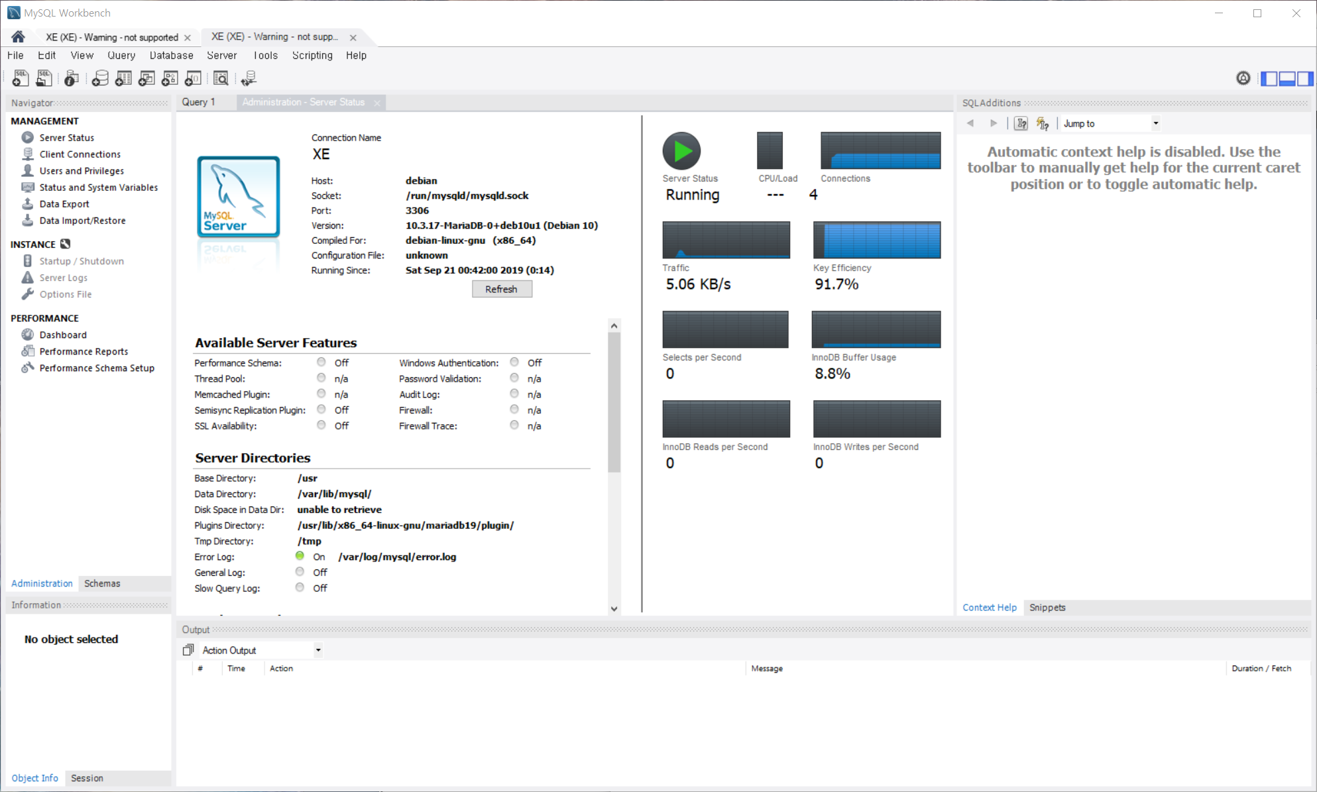Click the copy output icon
The width and height of the screenshot is (1317, 792).
coord(188,650)
